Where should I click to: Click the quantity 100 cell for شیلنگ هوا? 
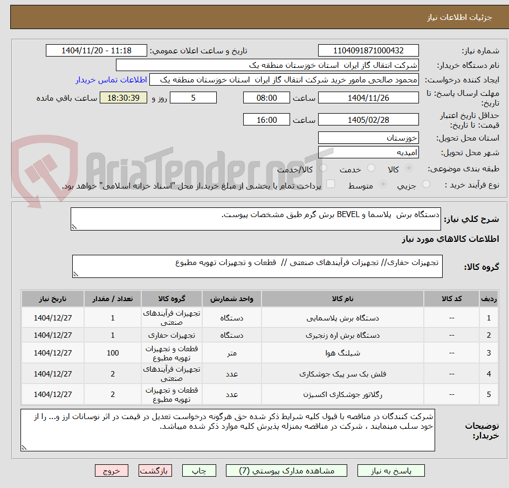pyautogui.click(x=113, y=353)
